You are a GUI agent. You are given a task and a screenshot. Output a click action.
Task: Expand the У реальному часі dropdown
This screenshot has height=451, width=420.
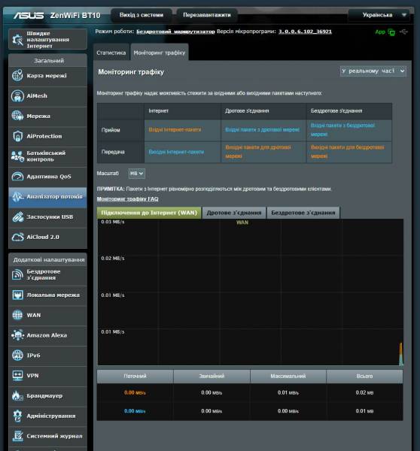(373, 71)
